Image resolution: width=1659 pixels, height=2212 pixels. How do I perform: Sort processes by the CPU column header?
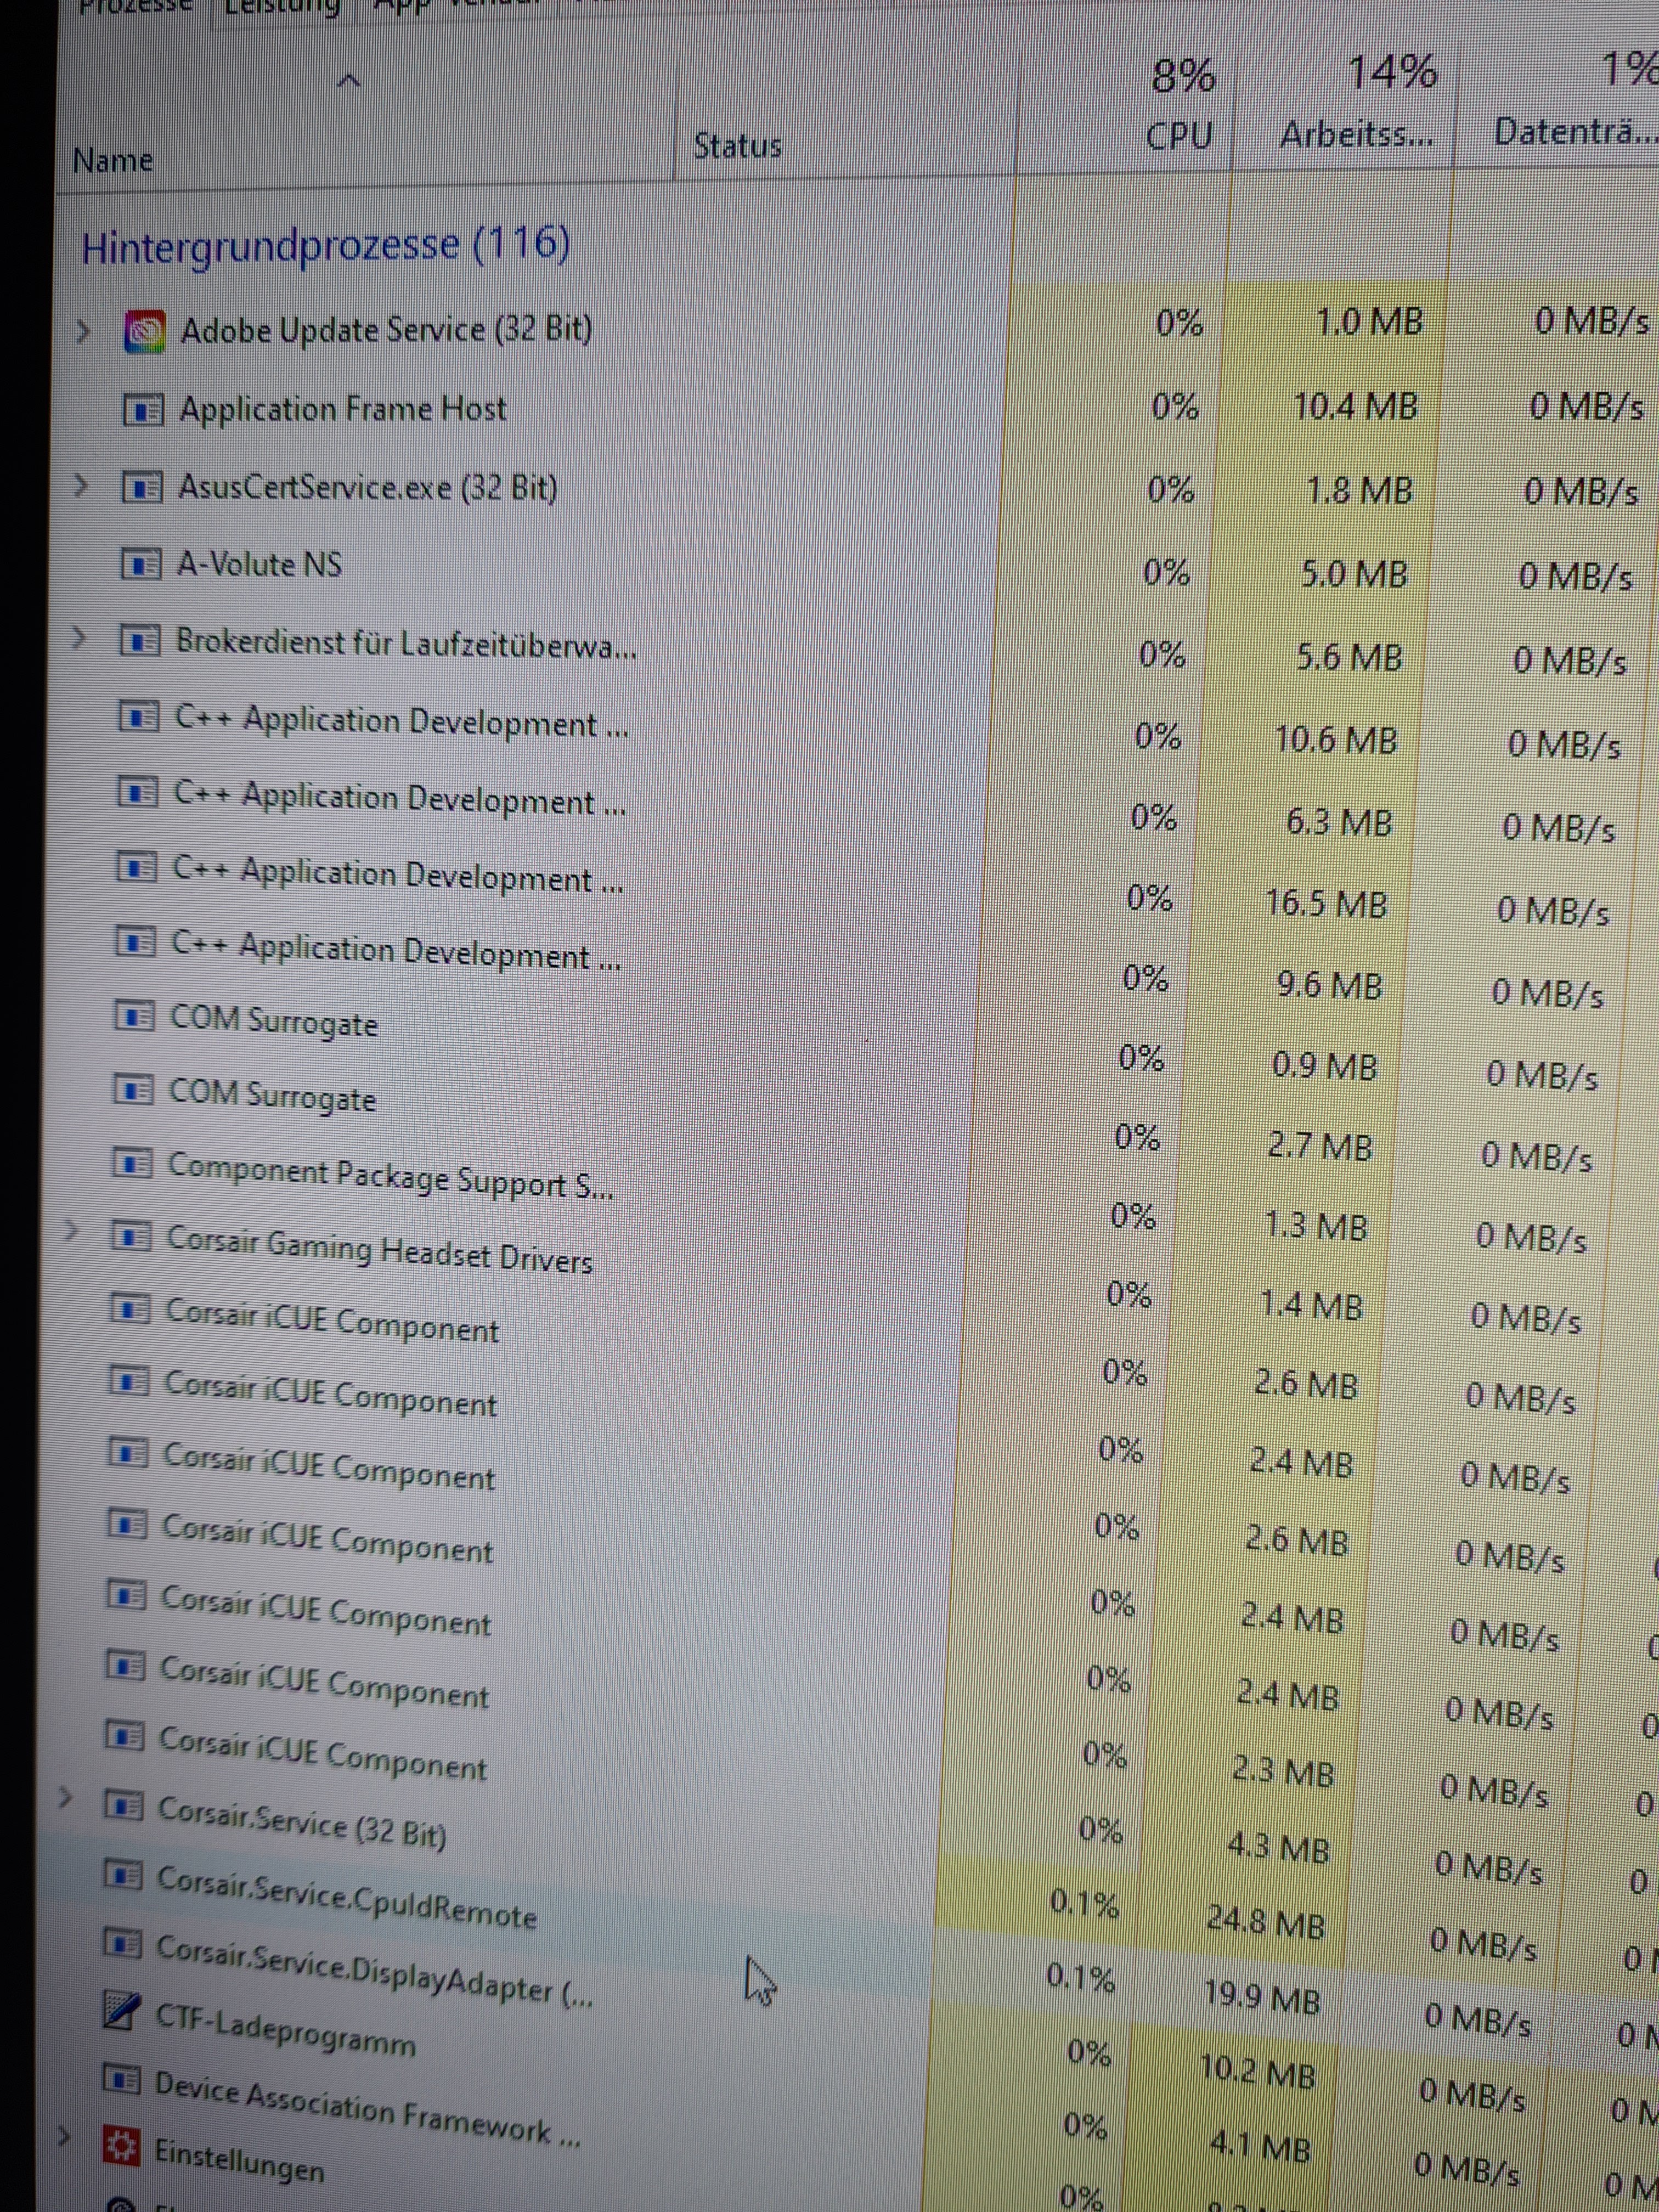click(x=1179, y=135)
